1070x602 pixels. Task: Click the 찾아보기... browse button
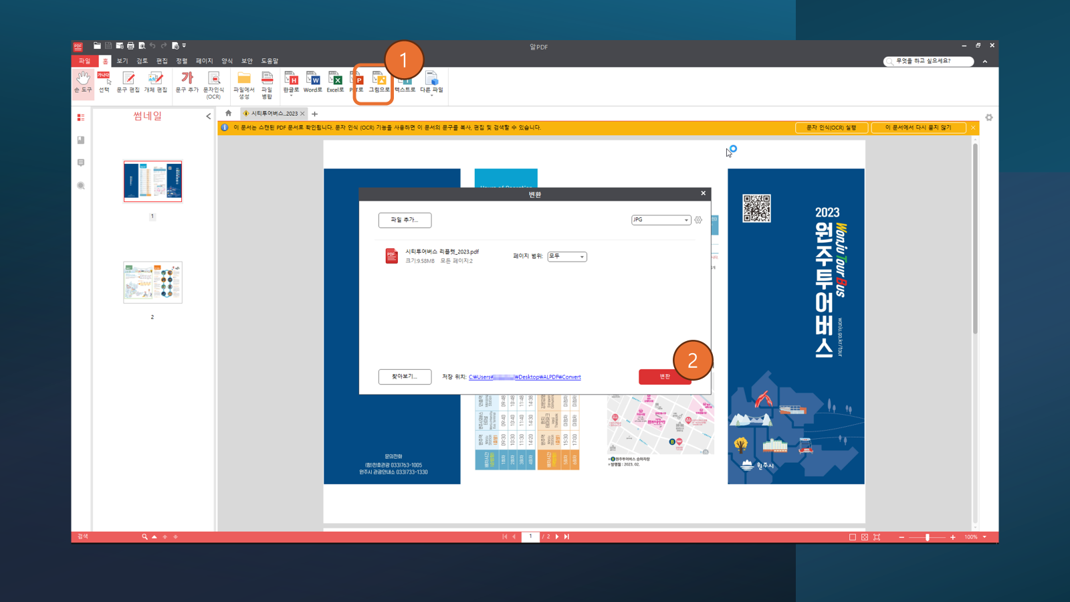[405, 377]
